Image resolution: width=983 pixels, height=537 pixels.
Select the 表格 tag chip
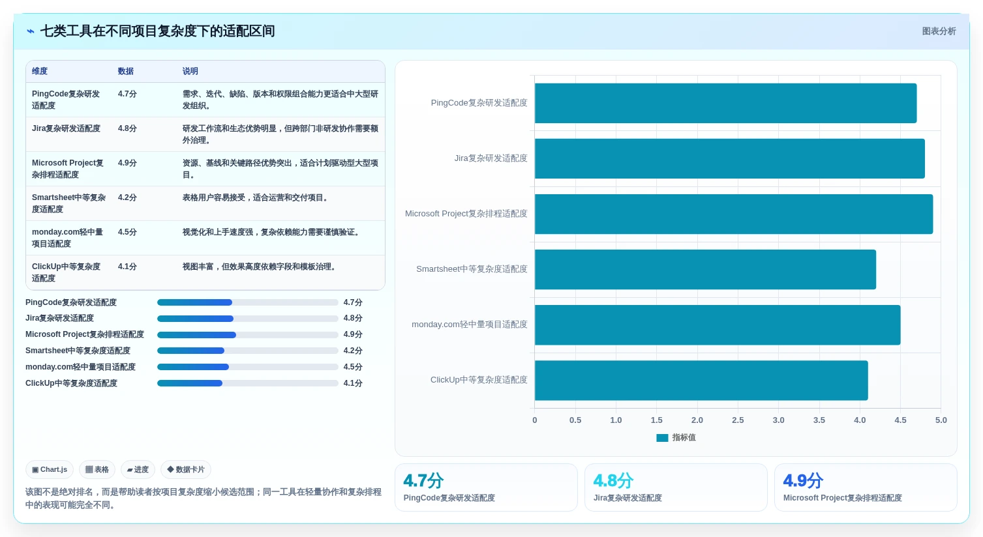pyautogui.click(x=97, y=469)
